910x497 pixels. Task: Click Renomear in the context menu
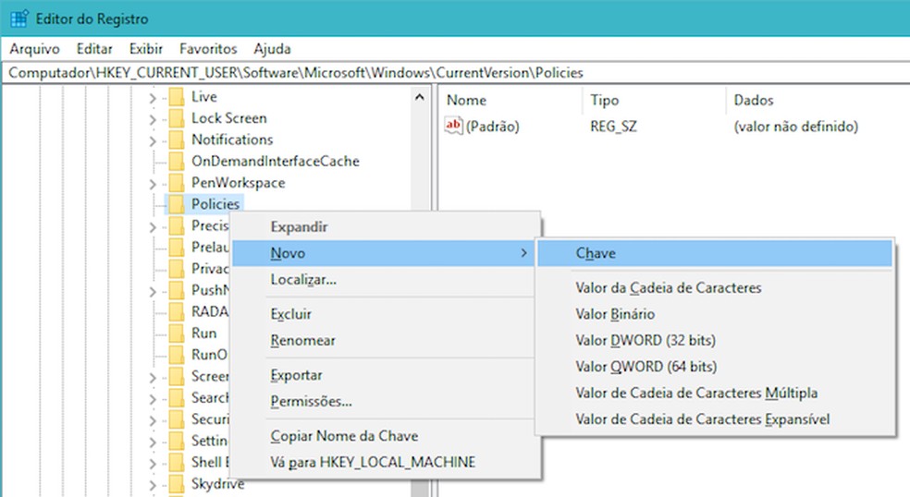pyautogui.click(x=302, y=341)
